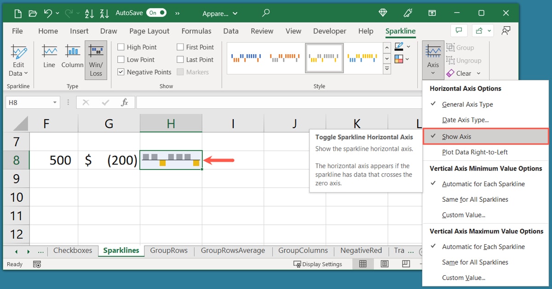The width and height of the screenshot is (552, 289).
Task: Open the NegativeRed sheet tab
Action: coord(361,250)
